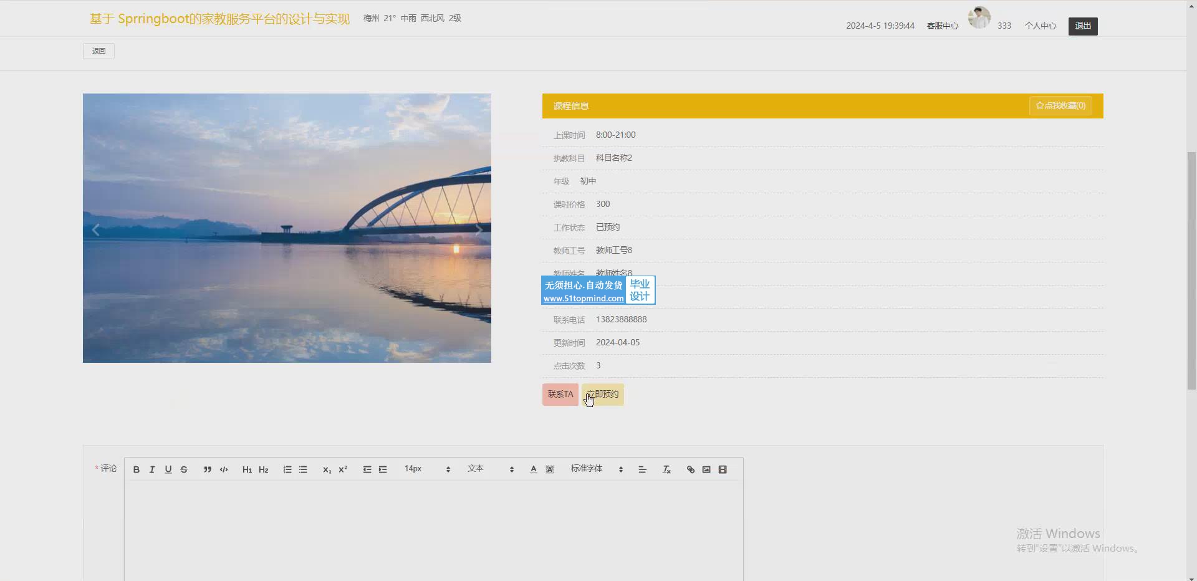Insert a video in the comment
This screenshot has width=1197, height=581.
tap(723, 469)
